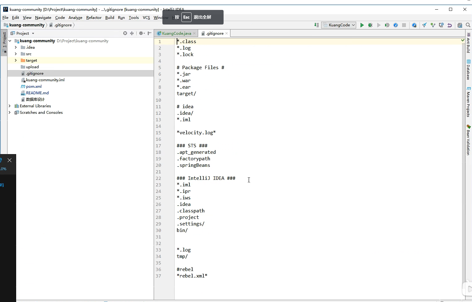Select the 数据库设计 file
The width and height of the screenshot is (472, 302).
(35, 100)
